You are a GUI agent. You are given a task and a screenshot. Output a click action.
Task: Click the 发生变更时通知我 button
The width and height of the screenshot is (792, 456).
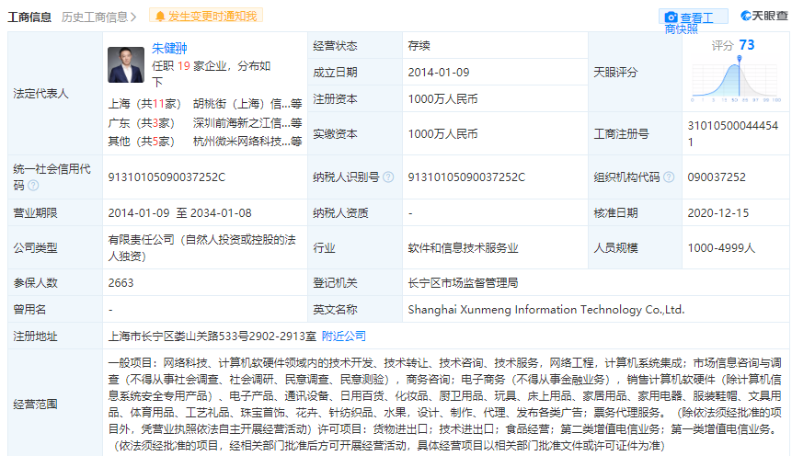[206, 17]
